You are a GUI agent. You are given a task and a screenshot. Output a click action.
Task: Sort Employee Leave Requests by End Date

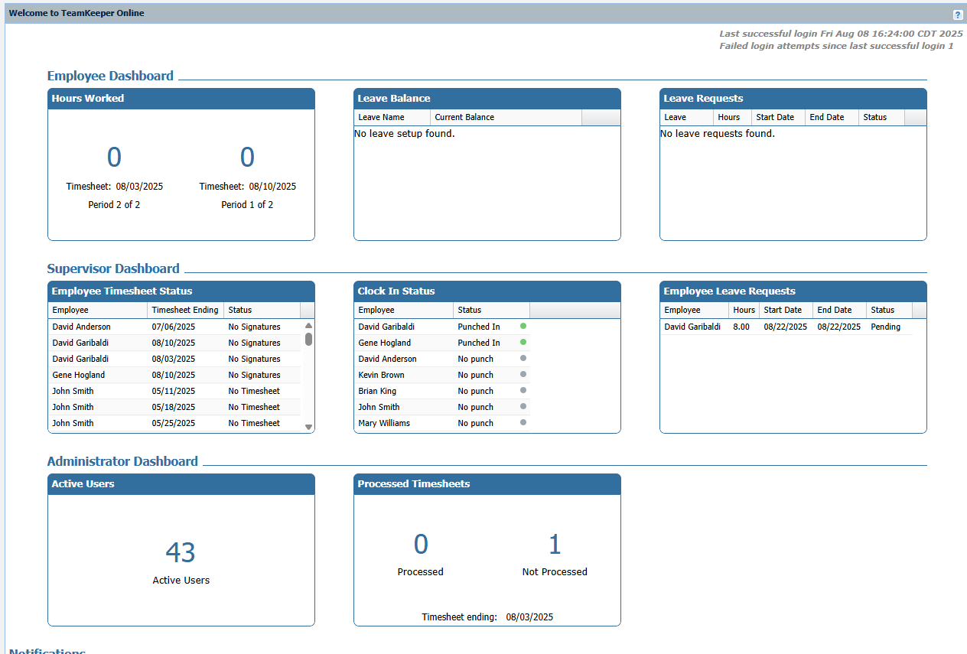coord(840,310)
